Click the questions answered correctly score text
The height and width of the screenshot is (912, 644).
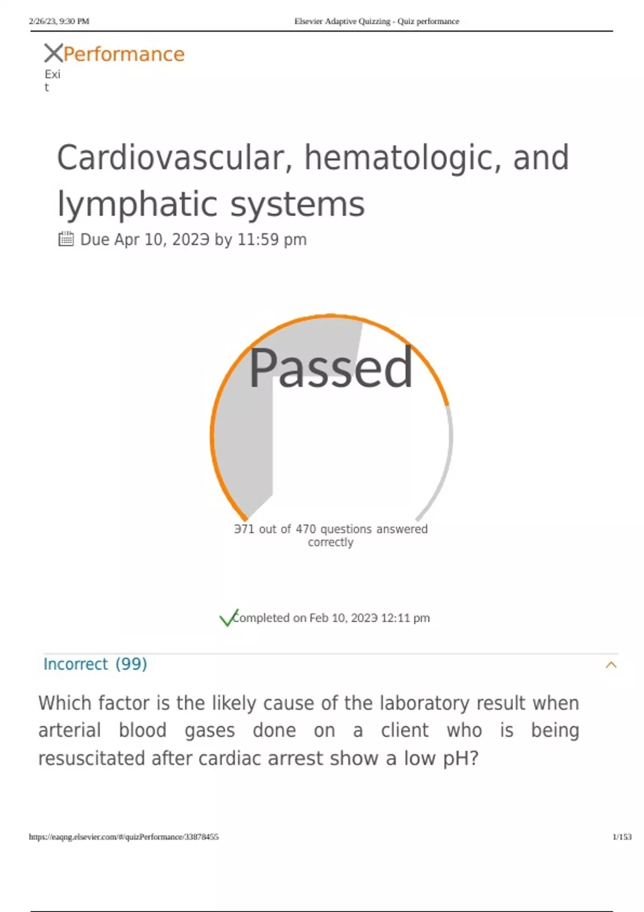331,535
